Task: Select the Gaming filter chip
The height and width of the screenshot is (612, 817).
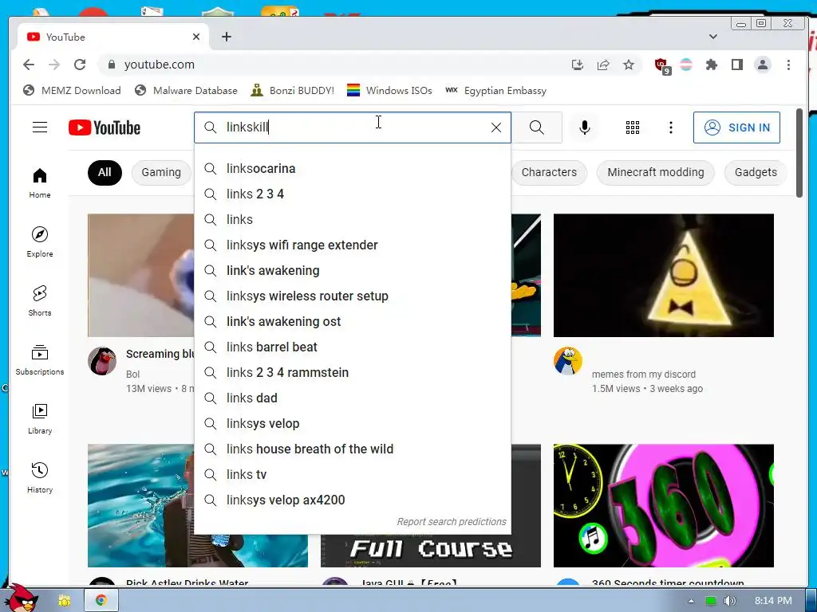Action: 161,172
